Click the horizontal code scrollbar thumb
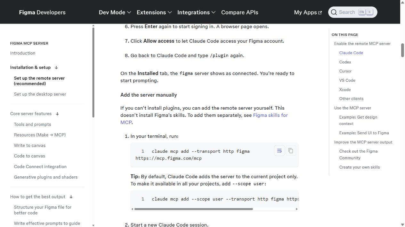 [193, 209]
